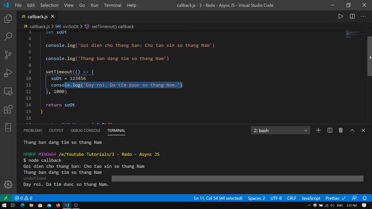372x209 pixels.
Task: Switch to the DEBUG CONSOLE tab
Action: [x=85, y=130]
